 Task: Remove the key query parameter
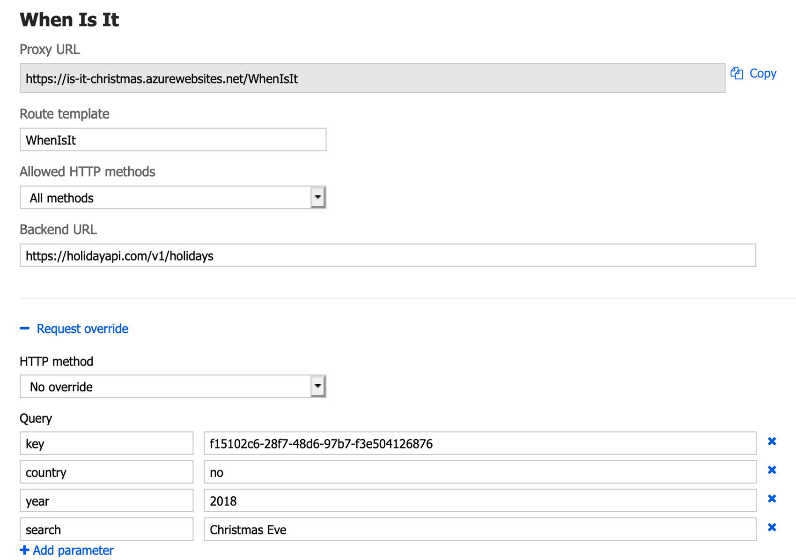pos(772,441)
